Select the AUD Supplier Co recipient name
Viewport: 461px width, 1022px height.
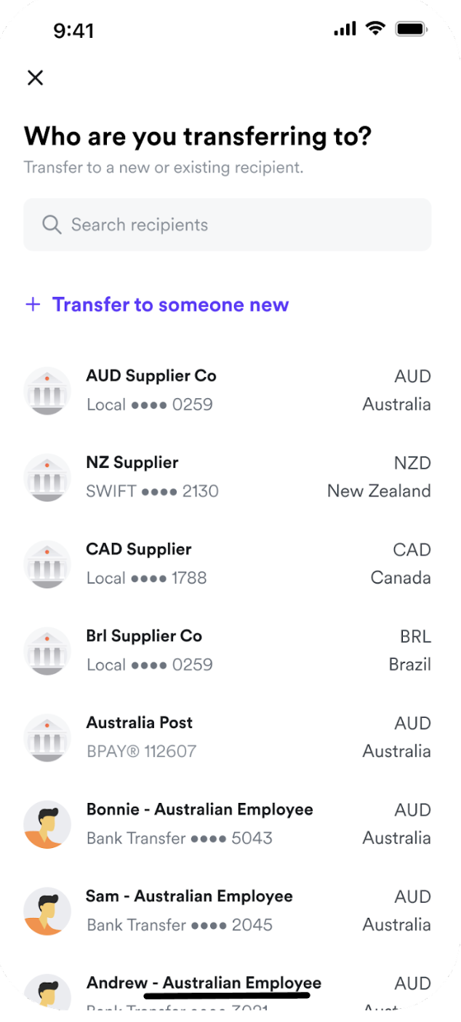(x=151, y=376)
